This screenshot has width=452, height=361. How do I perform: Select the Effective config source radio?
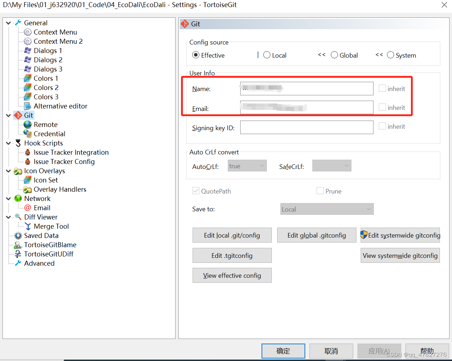[x=196, y=55]
